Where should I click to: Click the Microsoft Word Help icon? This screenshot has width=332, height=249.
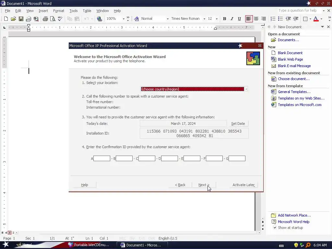[274, 222]
